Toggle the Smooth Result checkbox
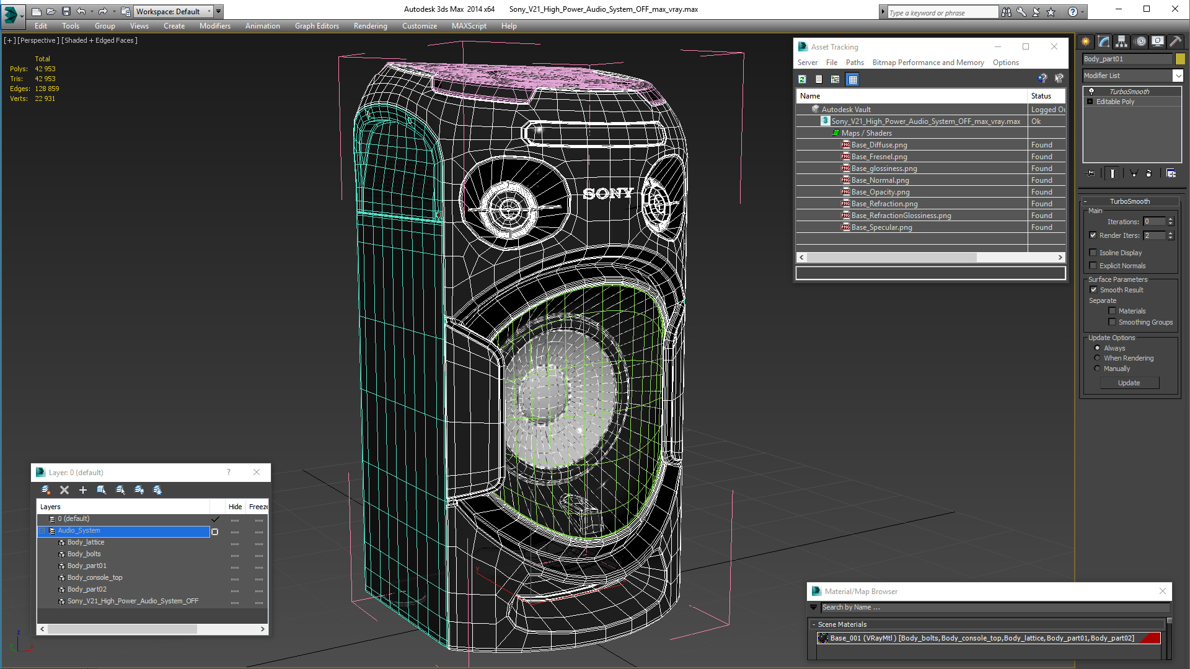 click(x=1094, y=290)
